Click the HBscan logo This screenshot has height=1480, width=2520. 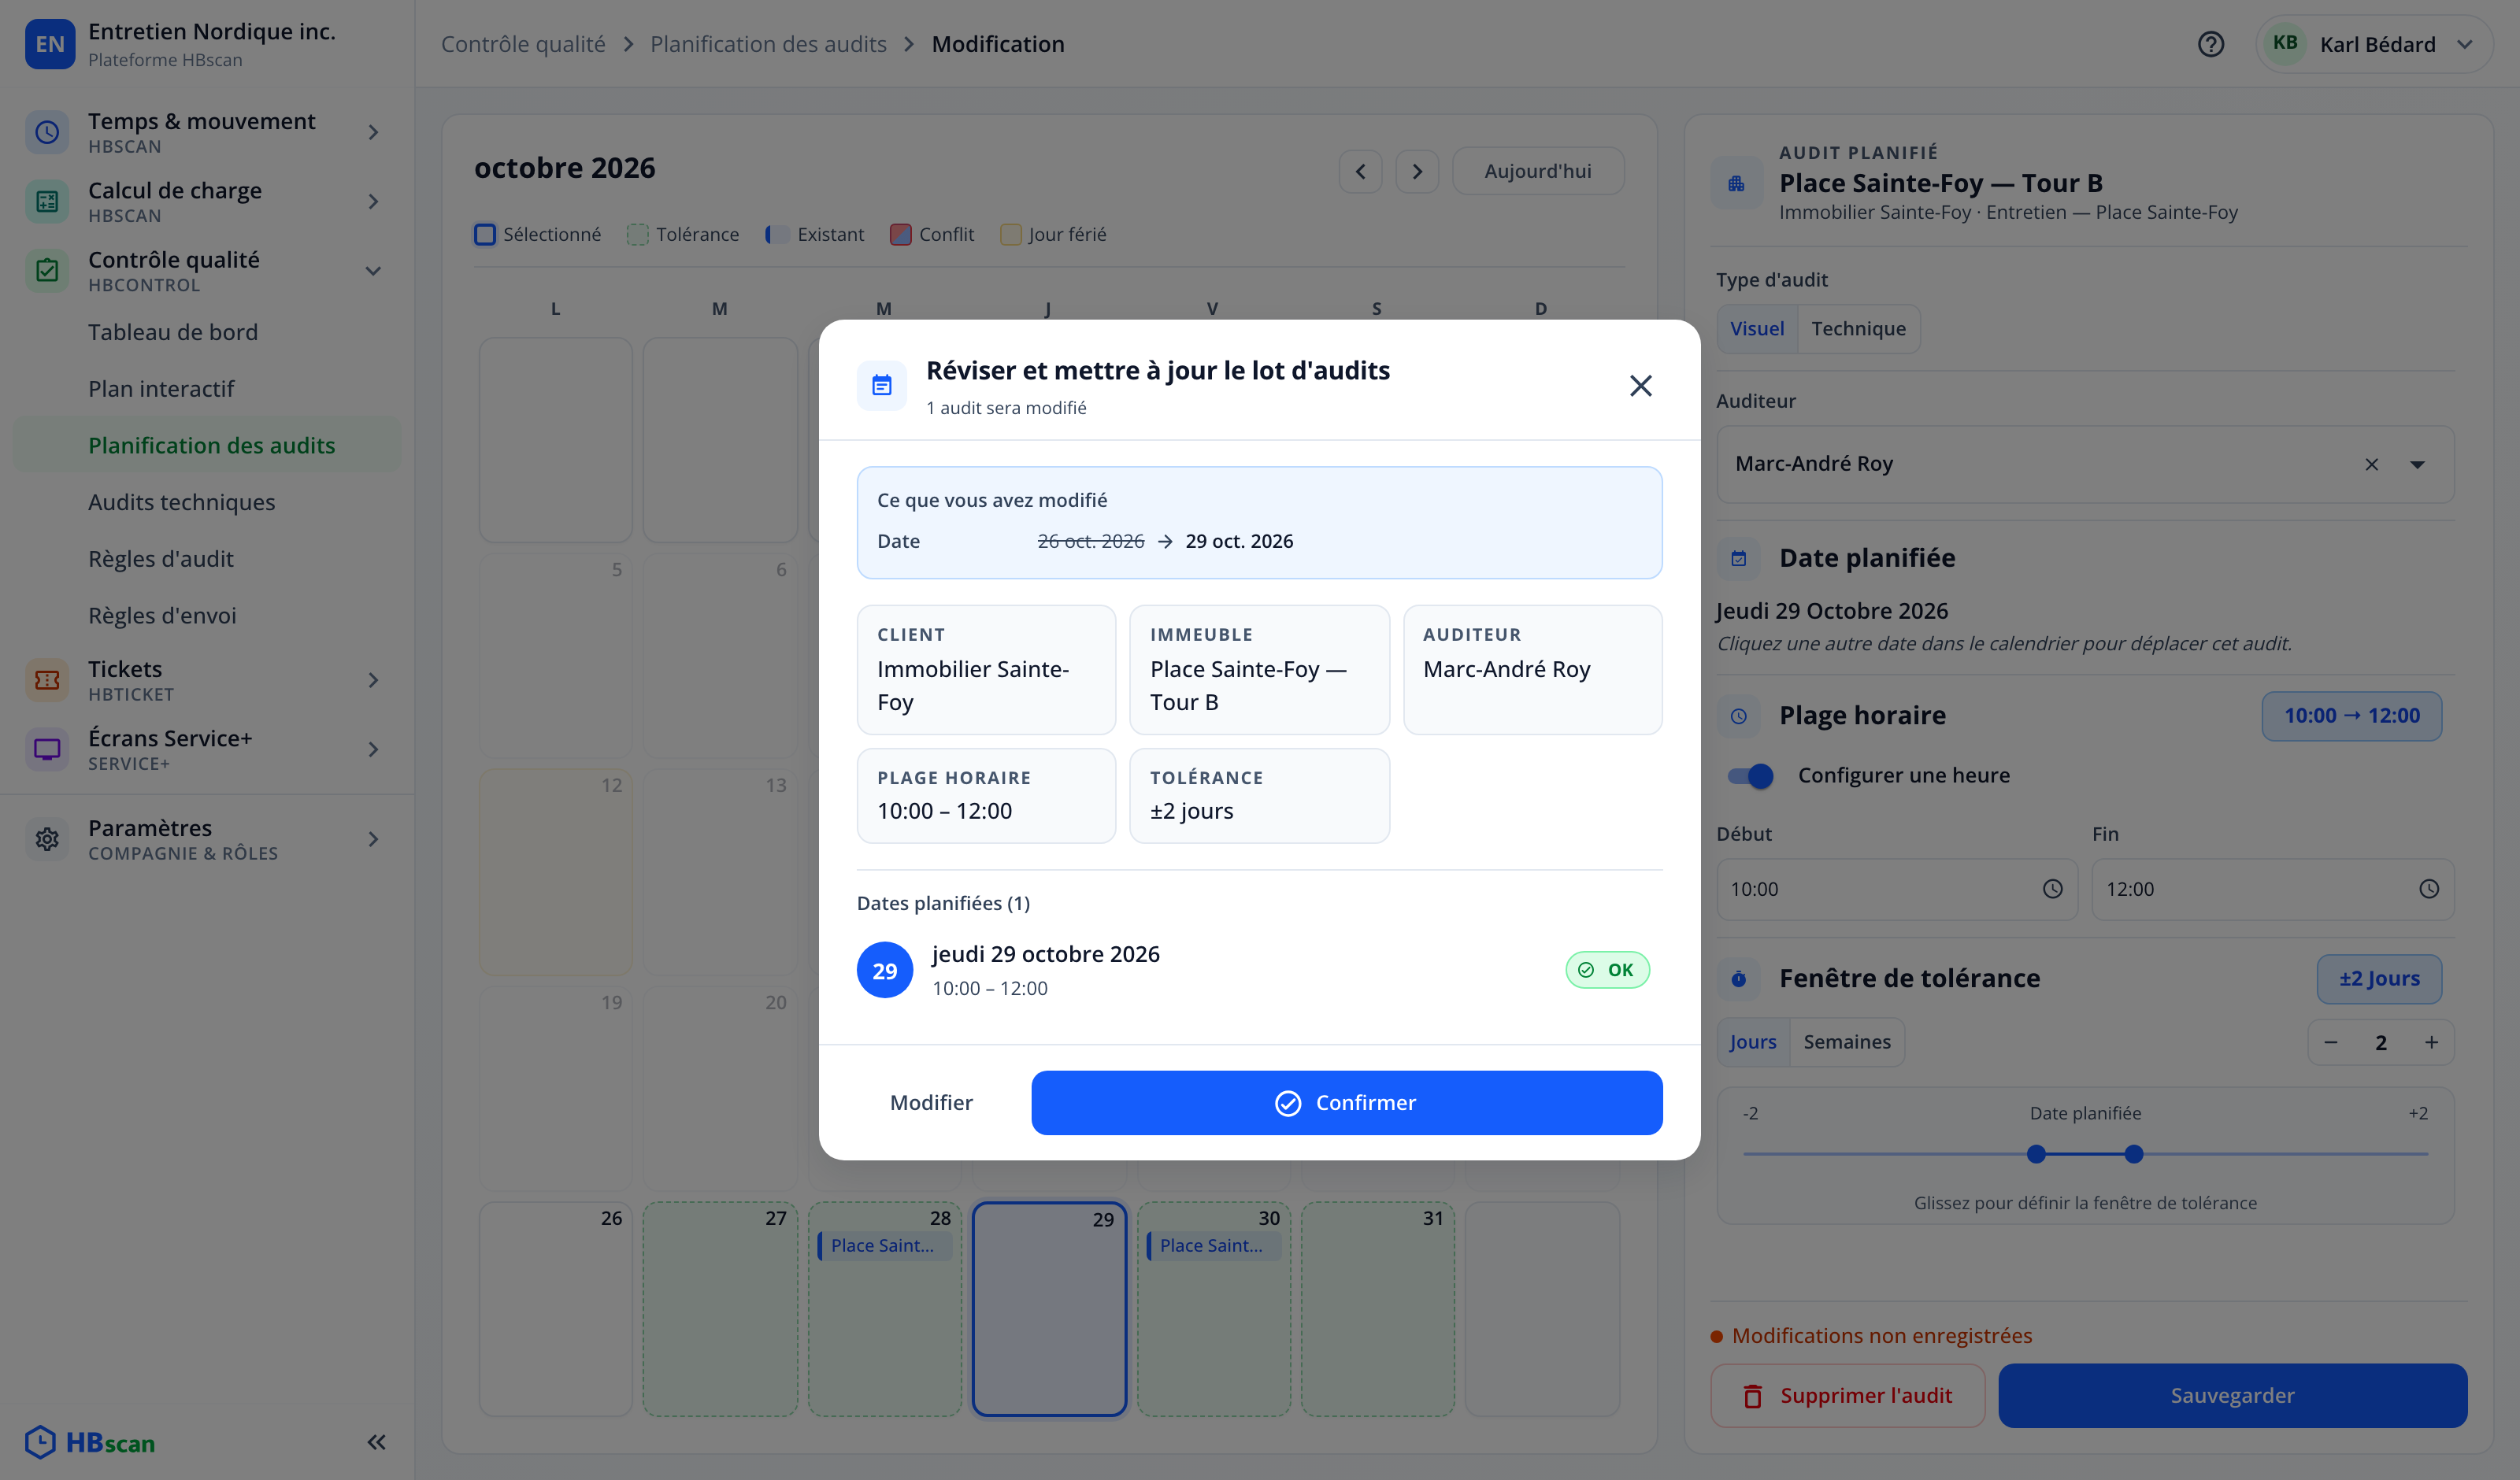pyautogui.click(x=90, y=1442)
